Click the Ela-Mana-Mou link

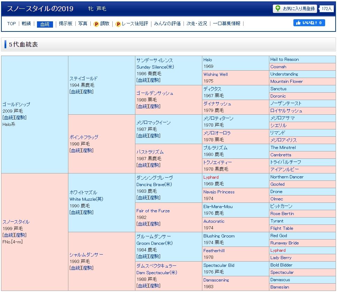[218, 206]
